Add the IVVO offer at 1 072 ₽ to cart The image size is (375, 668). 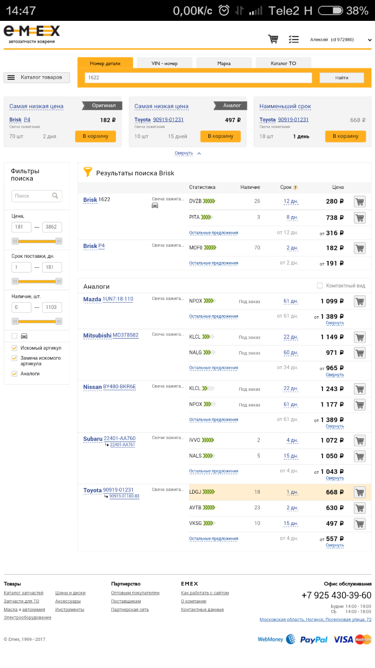tap(359, 440)
